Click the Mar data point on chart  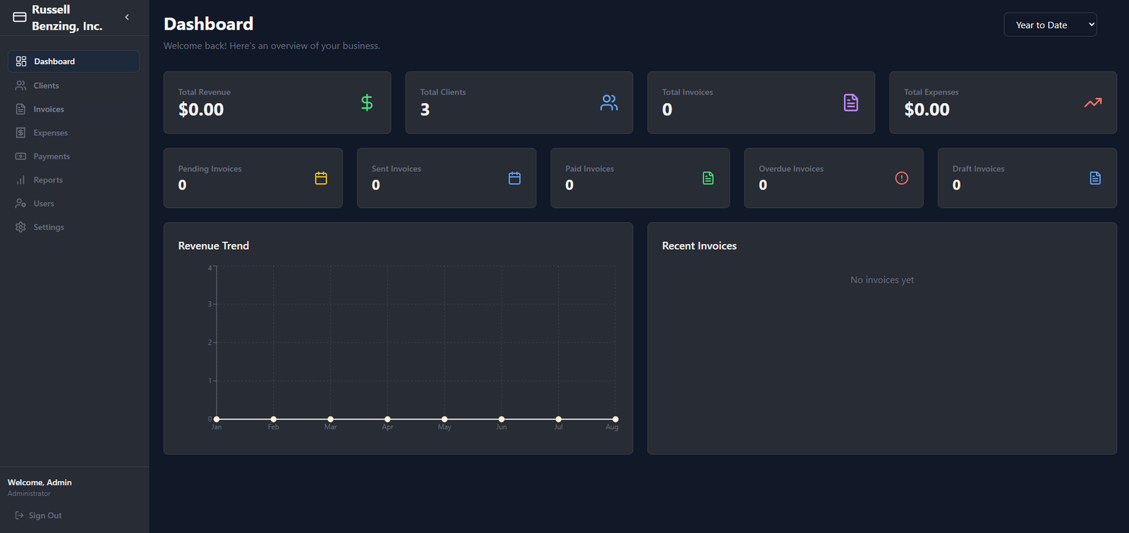(330, 419)
